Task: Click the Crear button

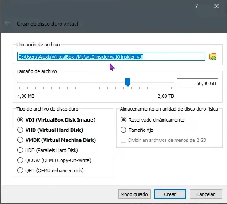Action: [170, 194]
